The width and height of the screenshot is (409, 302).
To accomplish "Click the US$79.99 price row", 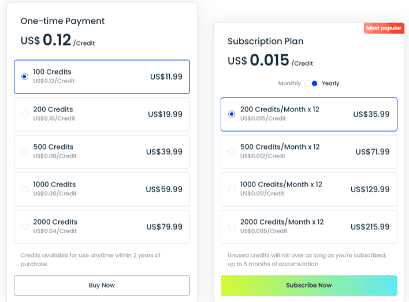I will click(102, 227).
